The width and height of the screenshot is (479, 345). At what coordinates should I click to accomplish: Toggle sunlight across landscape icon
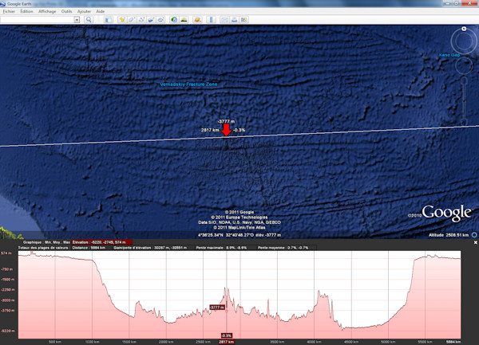[x=184, y=20]
